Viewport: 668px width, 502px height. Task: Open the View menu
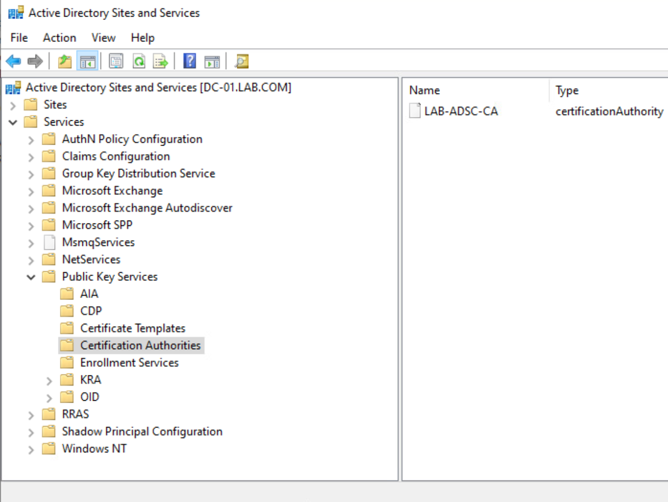(x=103, y=37)
